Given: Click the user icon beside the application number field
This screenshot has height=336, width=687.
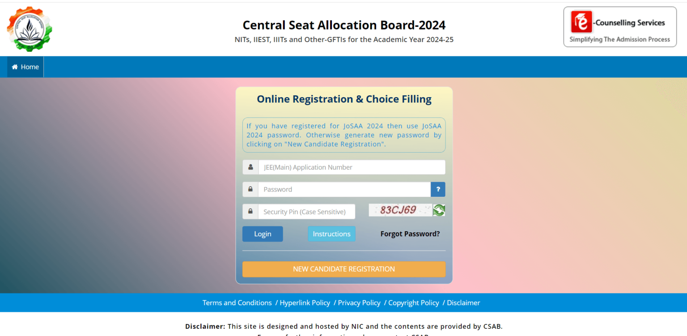Looking at the screenshot, I should point(250,167).
